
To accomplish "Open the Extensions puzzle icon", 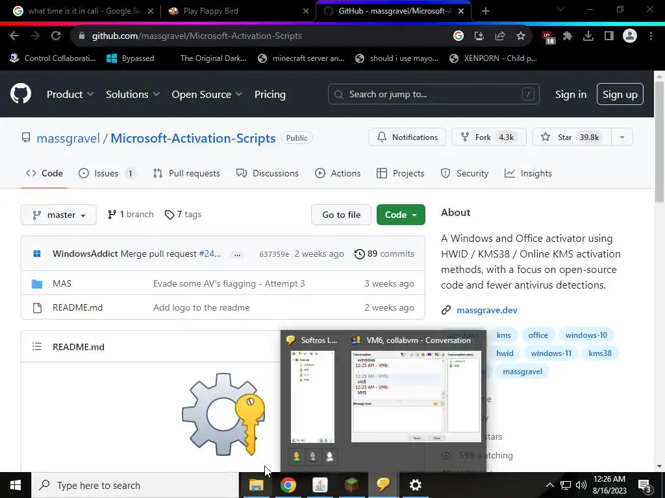I will [568, 36].
